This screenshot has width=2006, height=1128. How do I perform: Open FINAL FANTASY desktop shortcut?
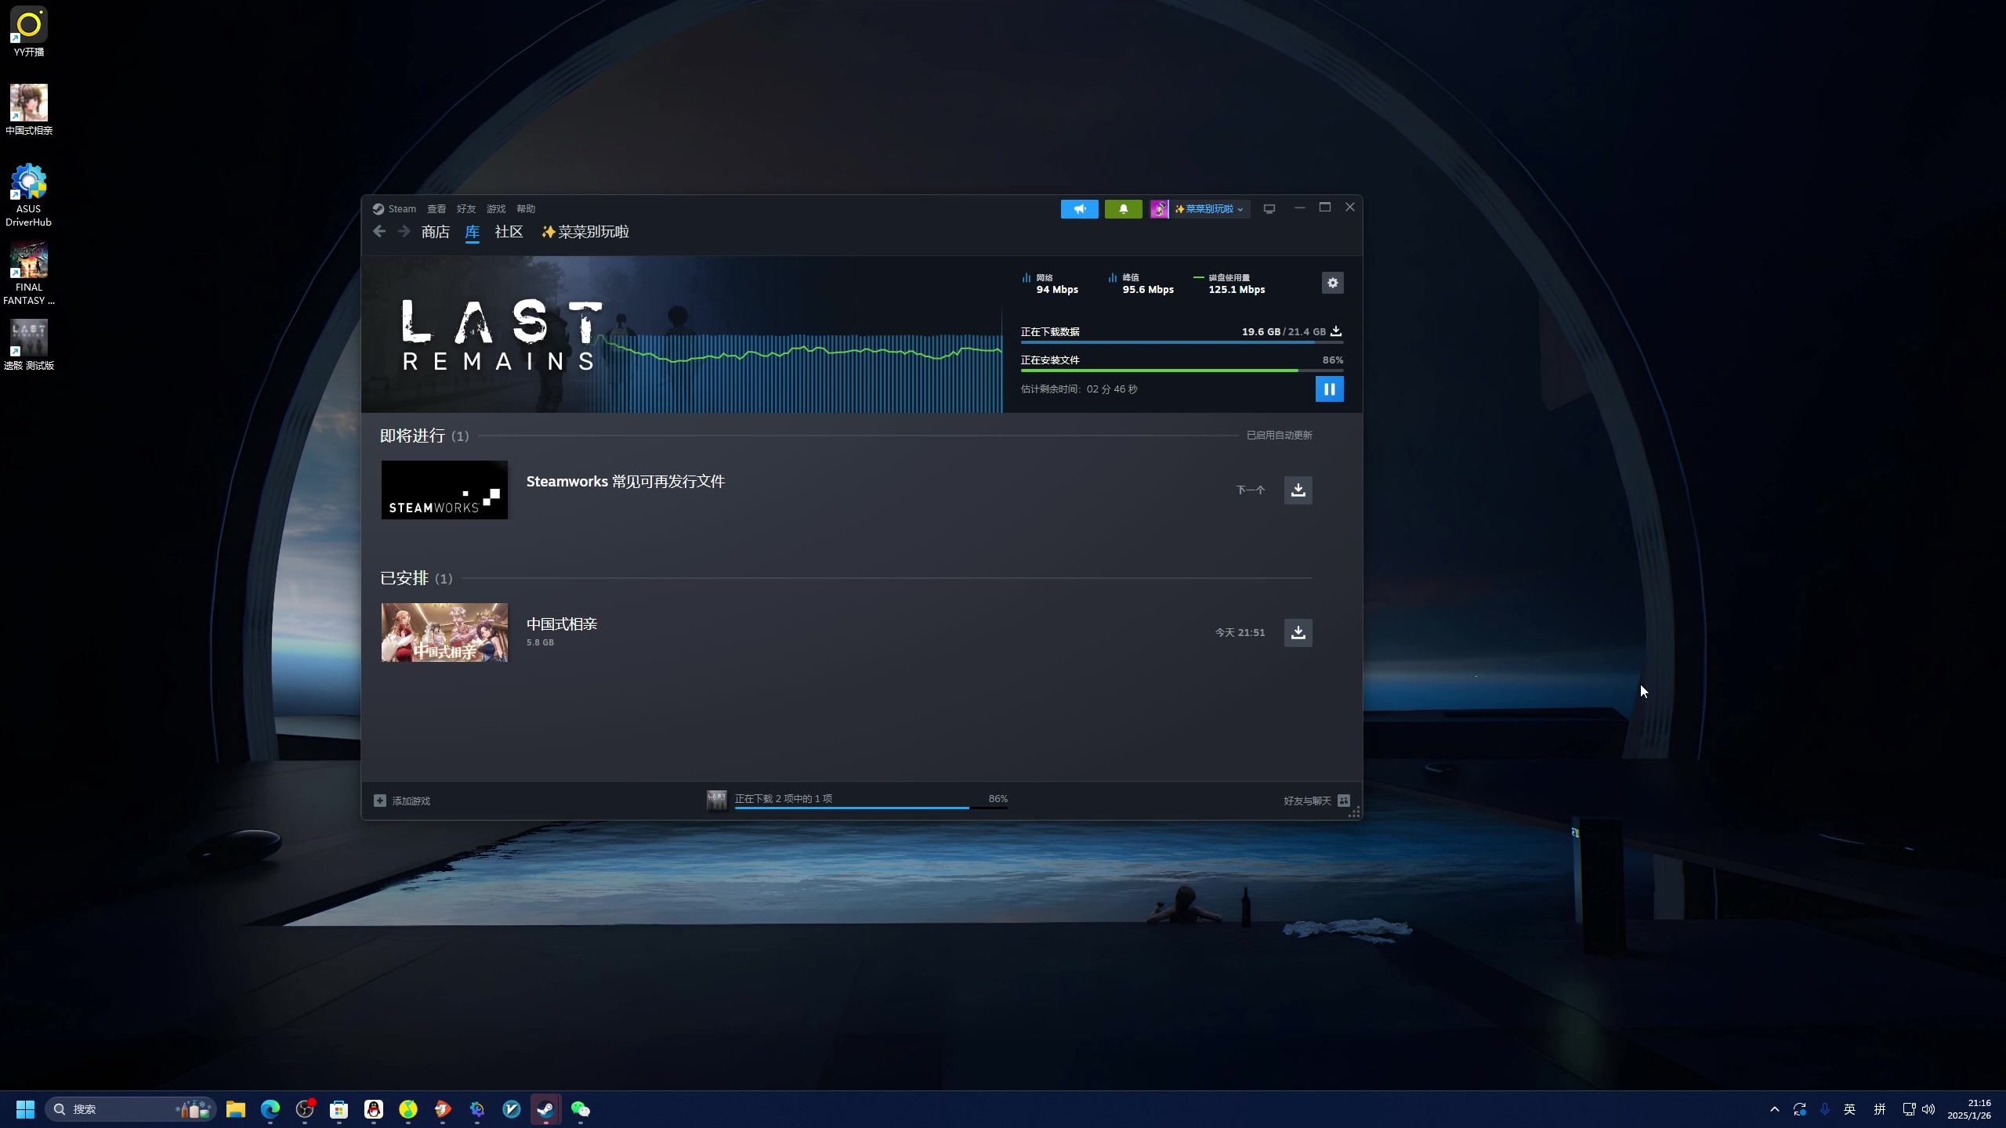[x=29, y=273]
